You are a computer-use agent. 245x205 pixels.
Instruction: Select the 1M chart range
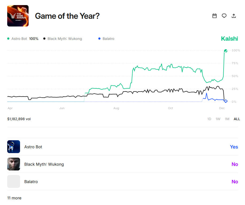227,119
